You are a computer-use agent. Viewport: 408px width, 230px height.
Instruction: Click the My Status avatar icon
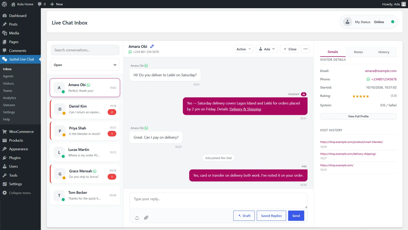[347, 22]
